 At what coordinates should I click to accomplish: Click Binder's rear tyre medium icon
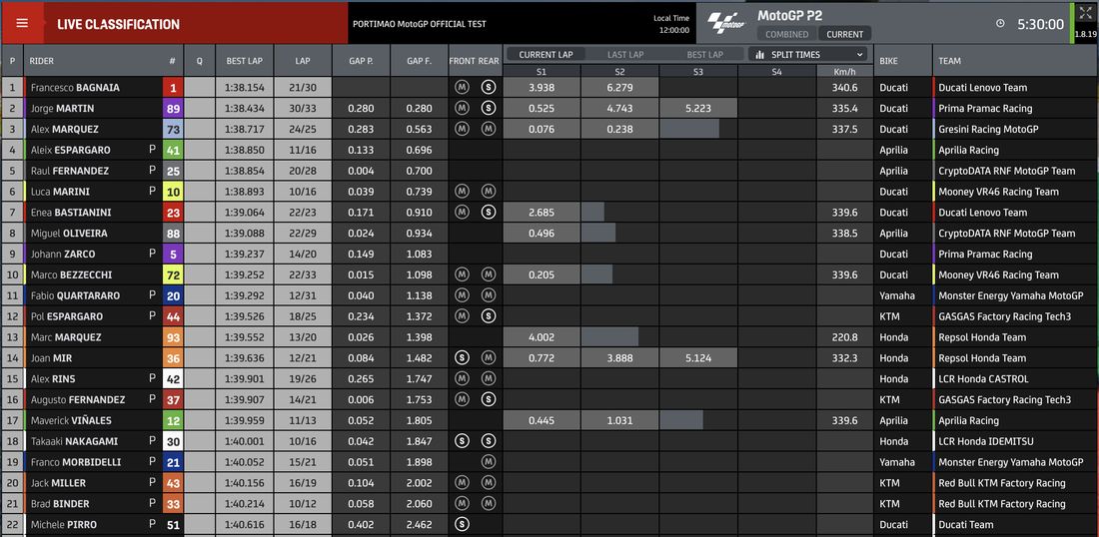pyautogui.click(x=489, y=503)
